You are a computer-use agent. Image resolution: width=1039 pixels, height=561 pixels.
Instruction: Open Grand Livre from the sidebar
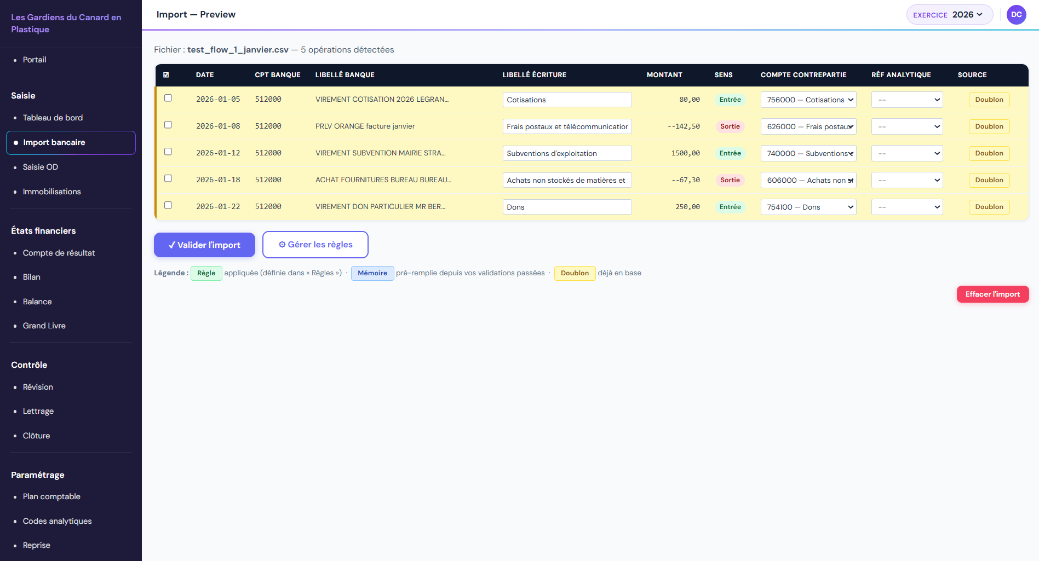tap(44, 326)
